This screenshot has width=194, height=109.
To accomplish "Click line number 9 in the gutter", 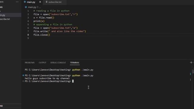I will (28, 38).
